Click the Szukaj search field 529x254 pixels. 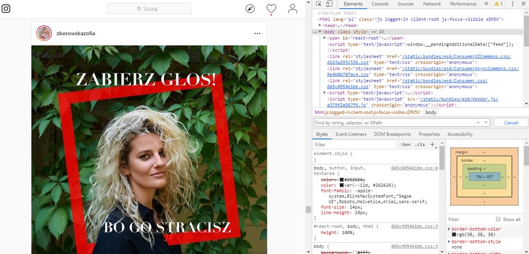[149, 9]
